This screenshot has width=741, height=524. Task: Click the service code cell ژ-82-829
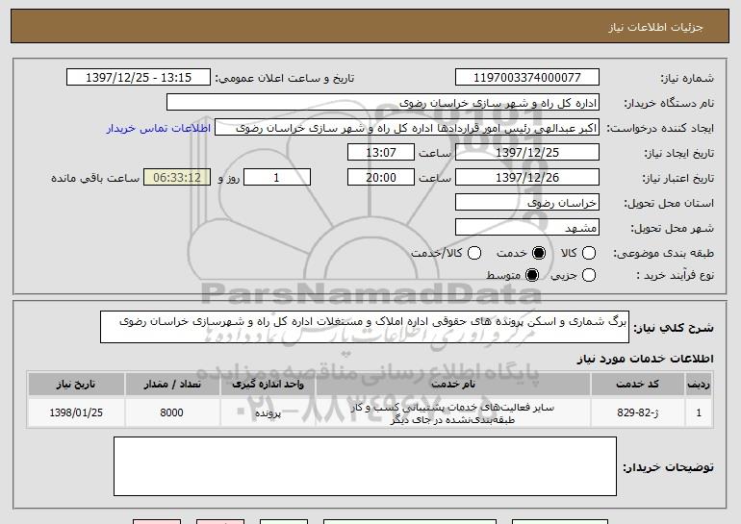point(637,412)
